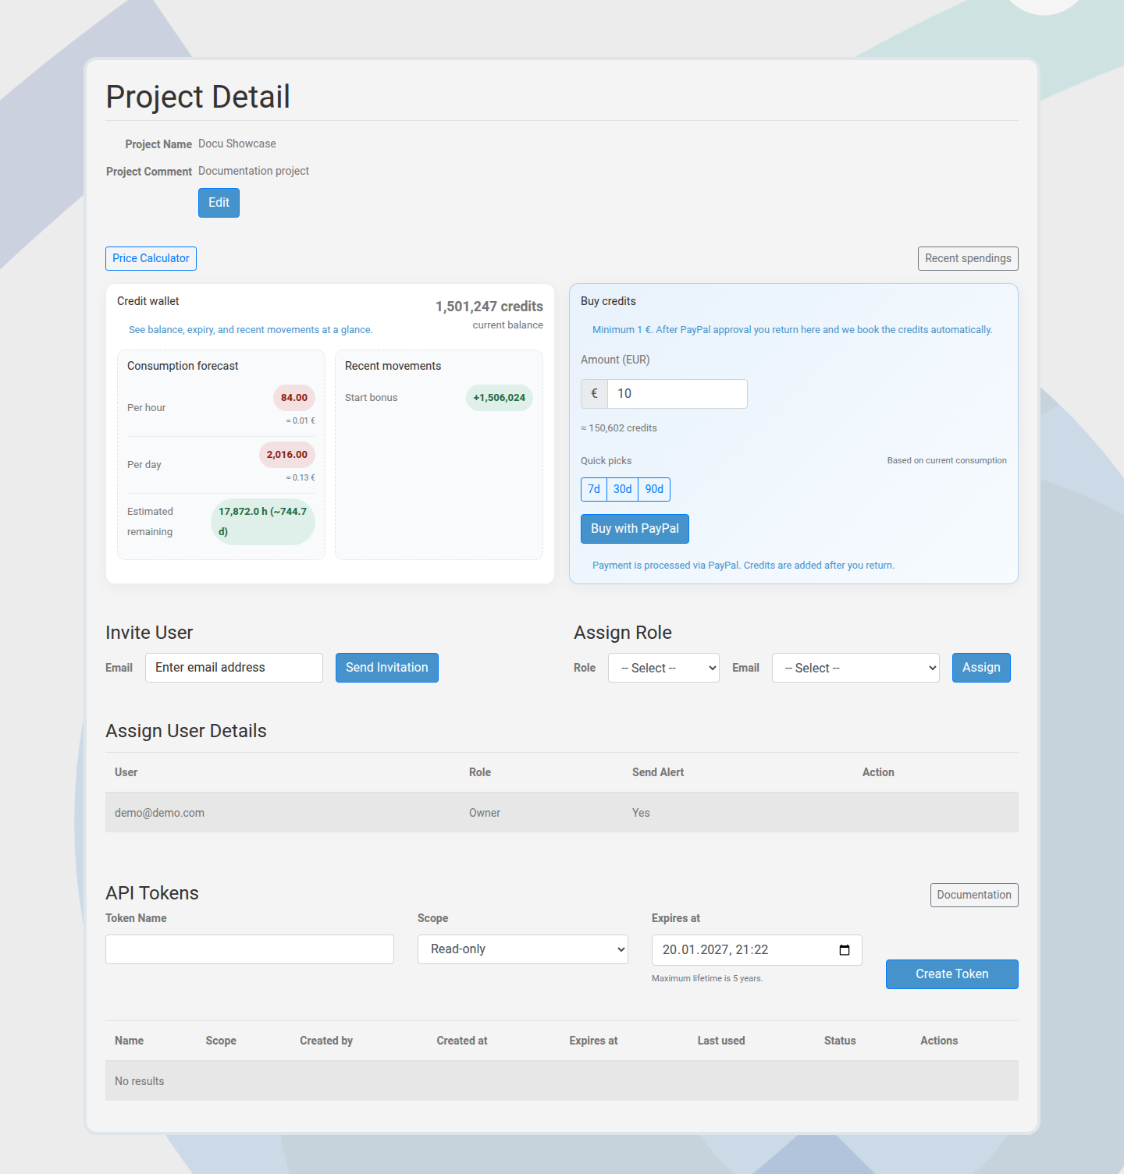Click the Send Alert column header

click(658, 772)
